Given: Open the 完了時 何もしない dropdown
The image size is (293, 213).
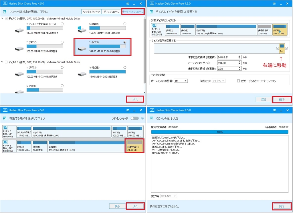Looking at the screenshot, I should click(169, 196).
